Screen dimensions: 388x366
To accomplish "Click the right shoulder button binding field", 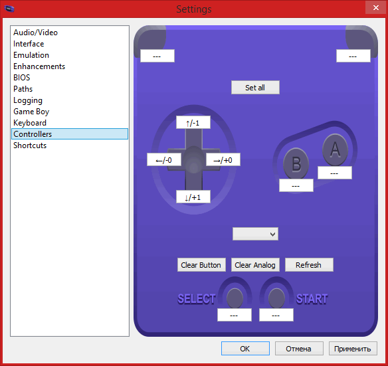I will (x=353, y=56).
